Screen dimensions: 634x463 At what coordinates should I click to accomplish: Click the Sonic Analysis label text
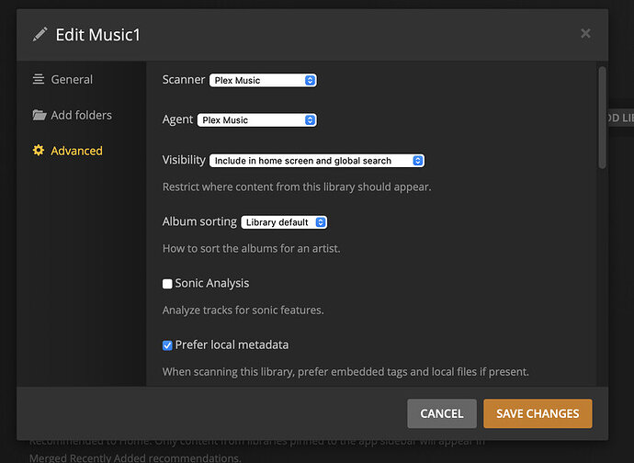211,284
